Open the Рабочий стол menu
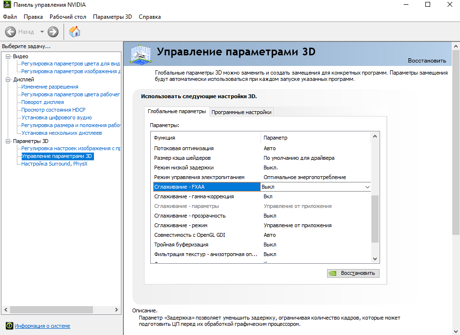Image resolution: width=460 pixels, height=335 pixels. [68, 17]
